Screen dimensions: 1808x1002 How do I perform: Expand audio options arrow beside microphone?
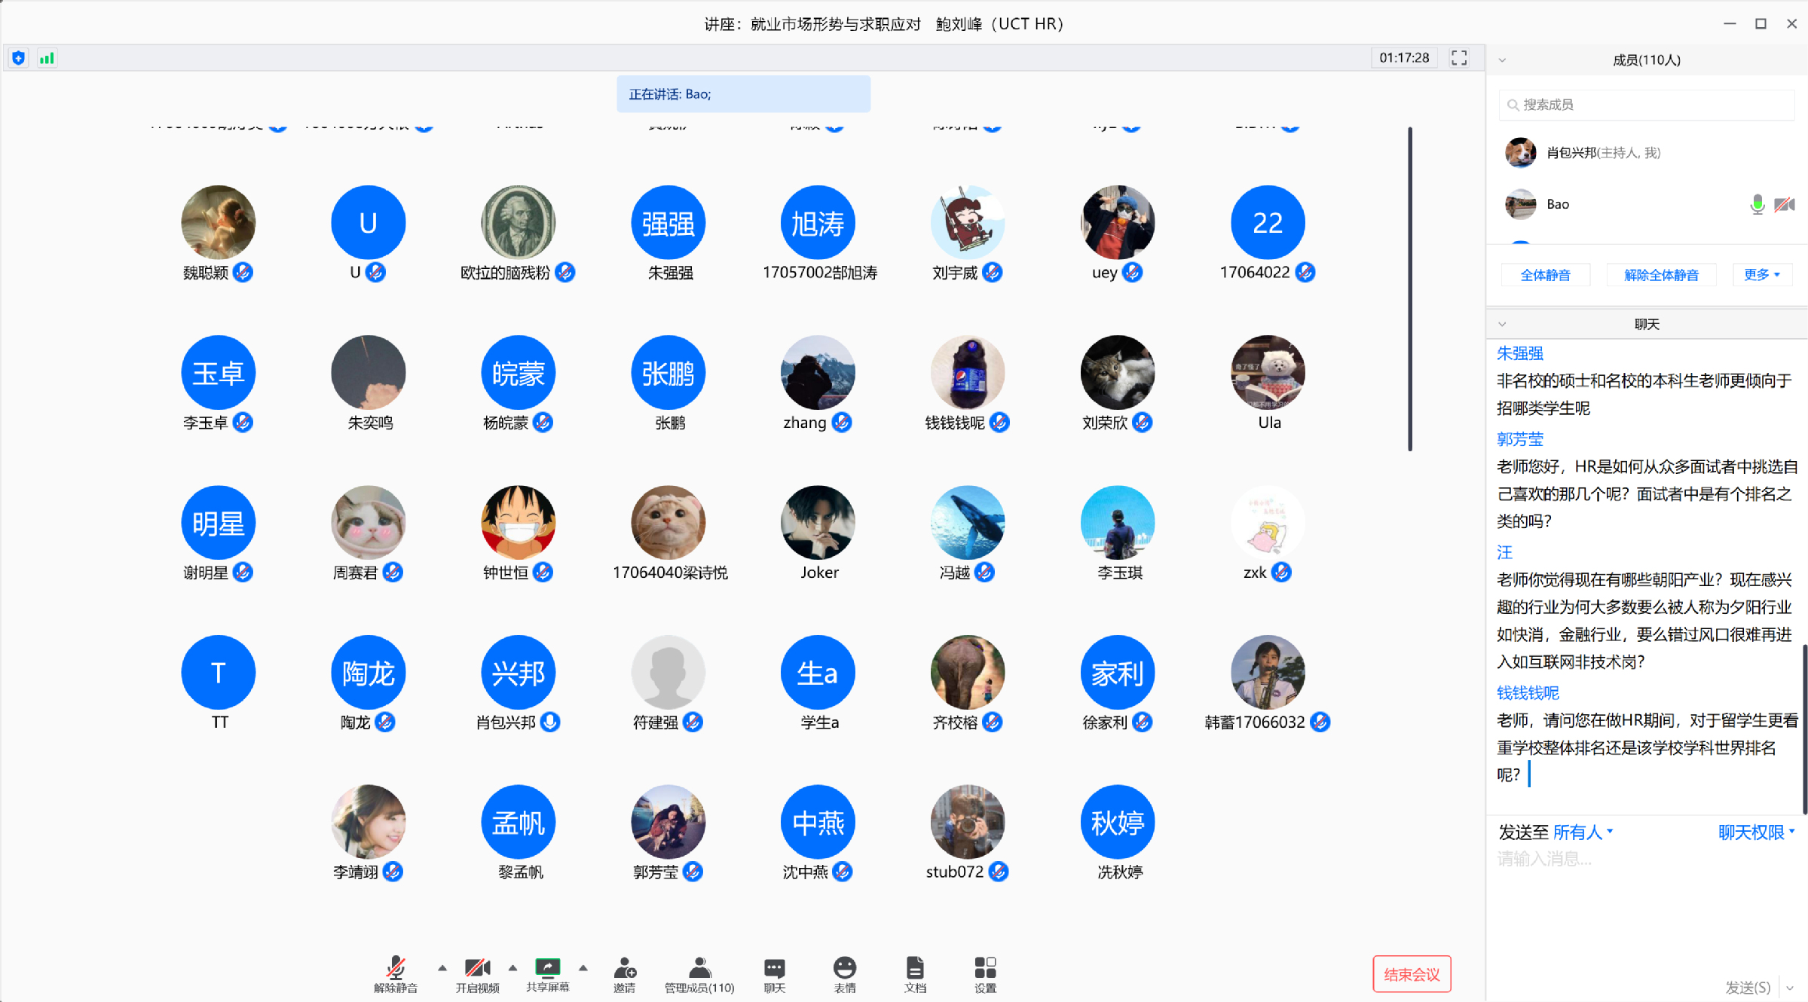[x=442, y=968]
